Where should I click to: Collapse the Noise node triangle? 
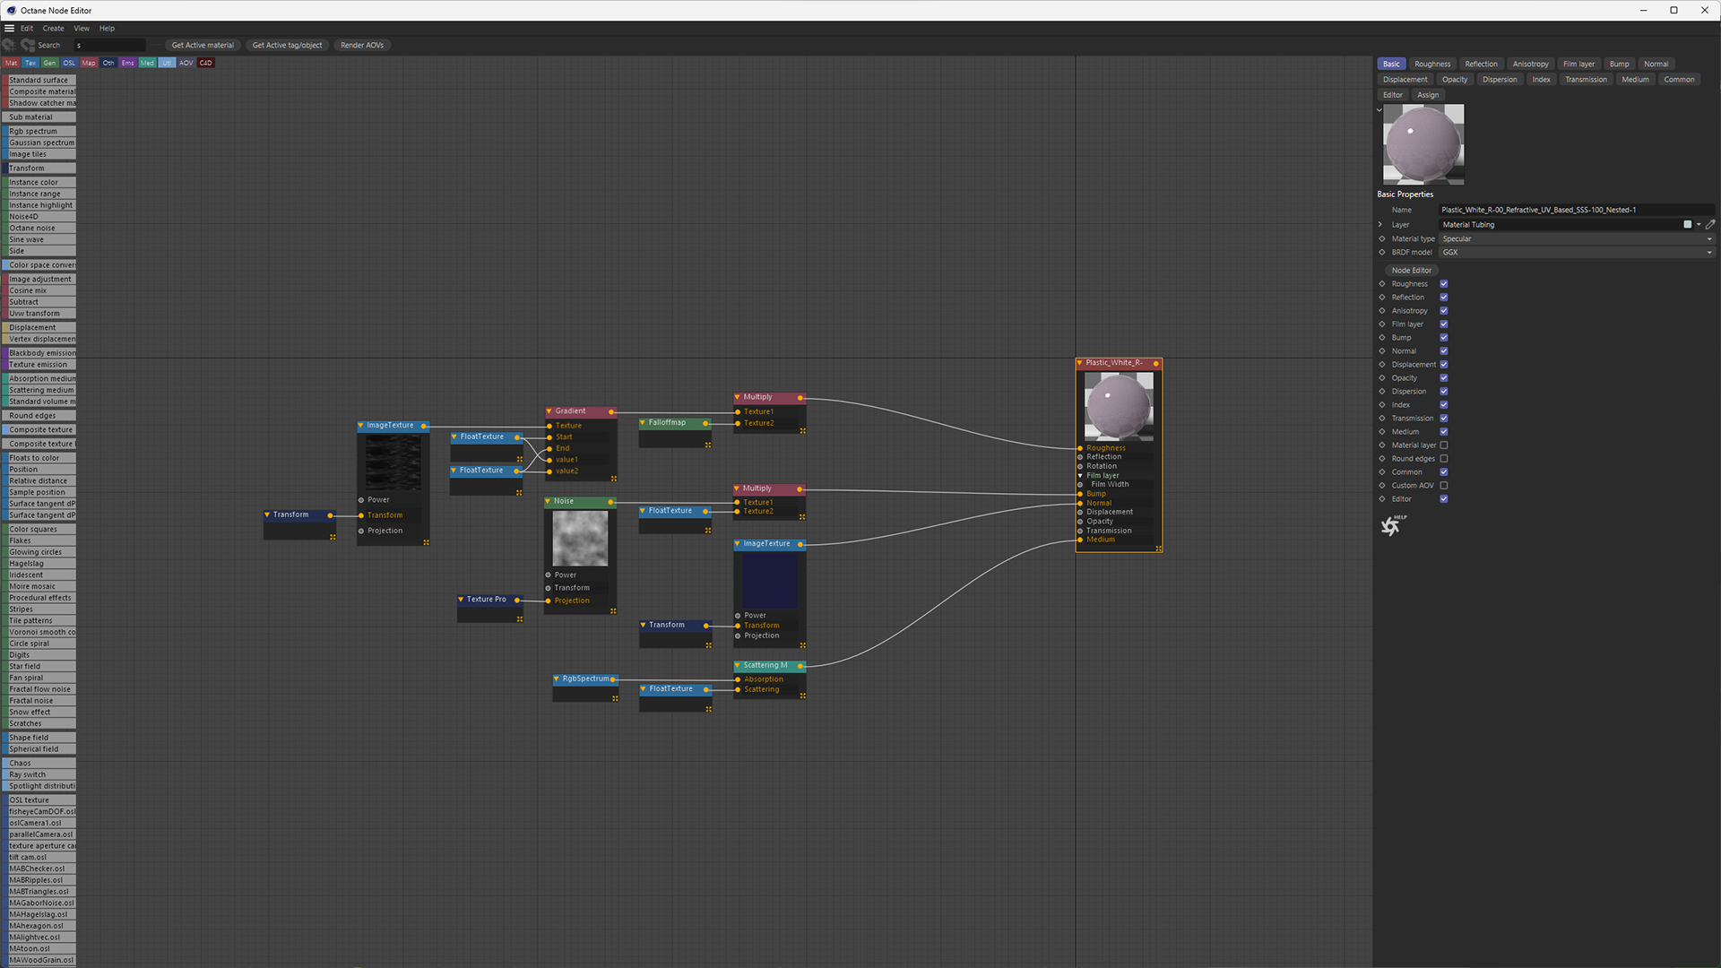[x=548, y=502]
